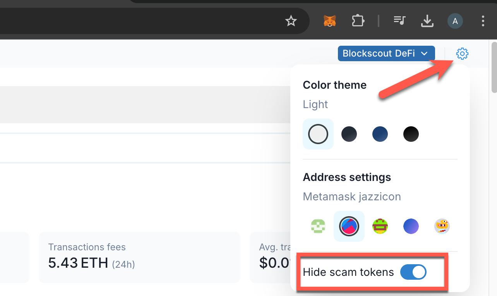The image size is (497, 296).
Task: Choose the bright green pixel-face identicon
Action: 380,226
